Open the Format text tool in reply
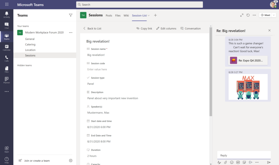 [x=219, y=162]
